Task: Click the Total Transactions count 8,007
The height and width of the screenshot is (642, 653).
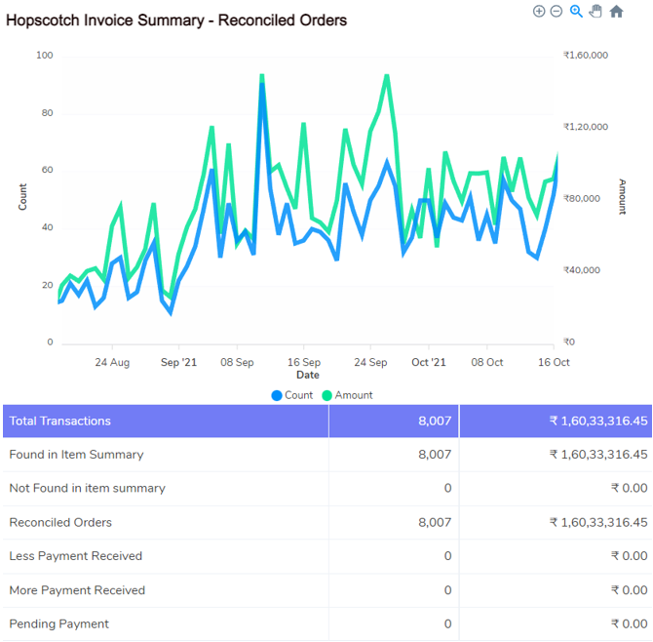Action: click(435, 421)
